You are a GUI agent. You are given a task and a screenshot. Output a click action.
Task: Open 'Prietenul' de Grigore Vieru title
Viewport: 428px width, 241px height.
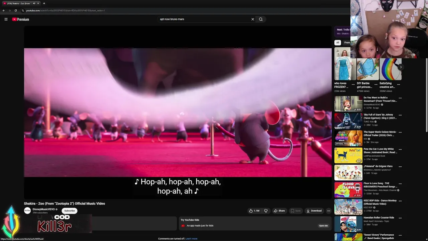pyautogui.click(x=378, y=166)
